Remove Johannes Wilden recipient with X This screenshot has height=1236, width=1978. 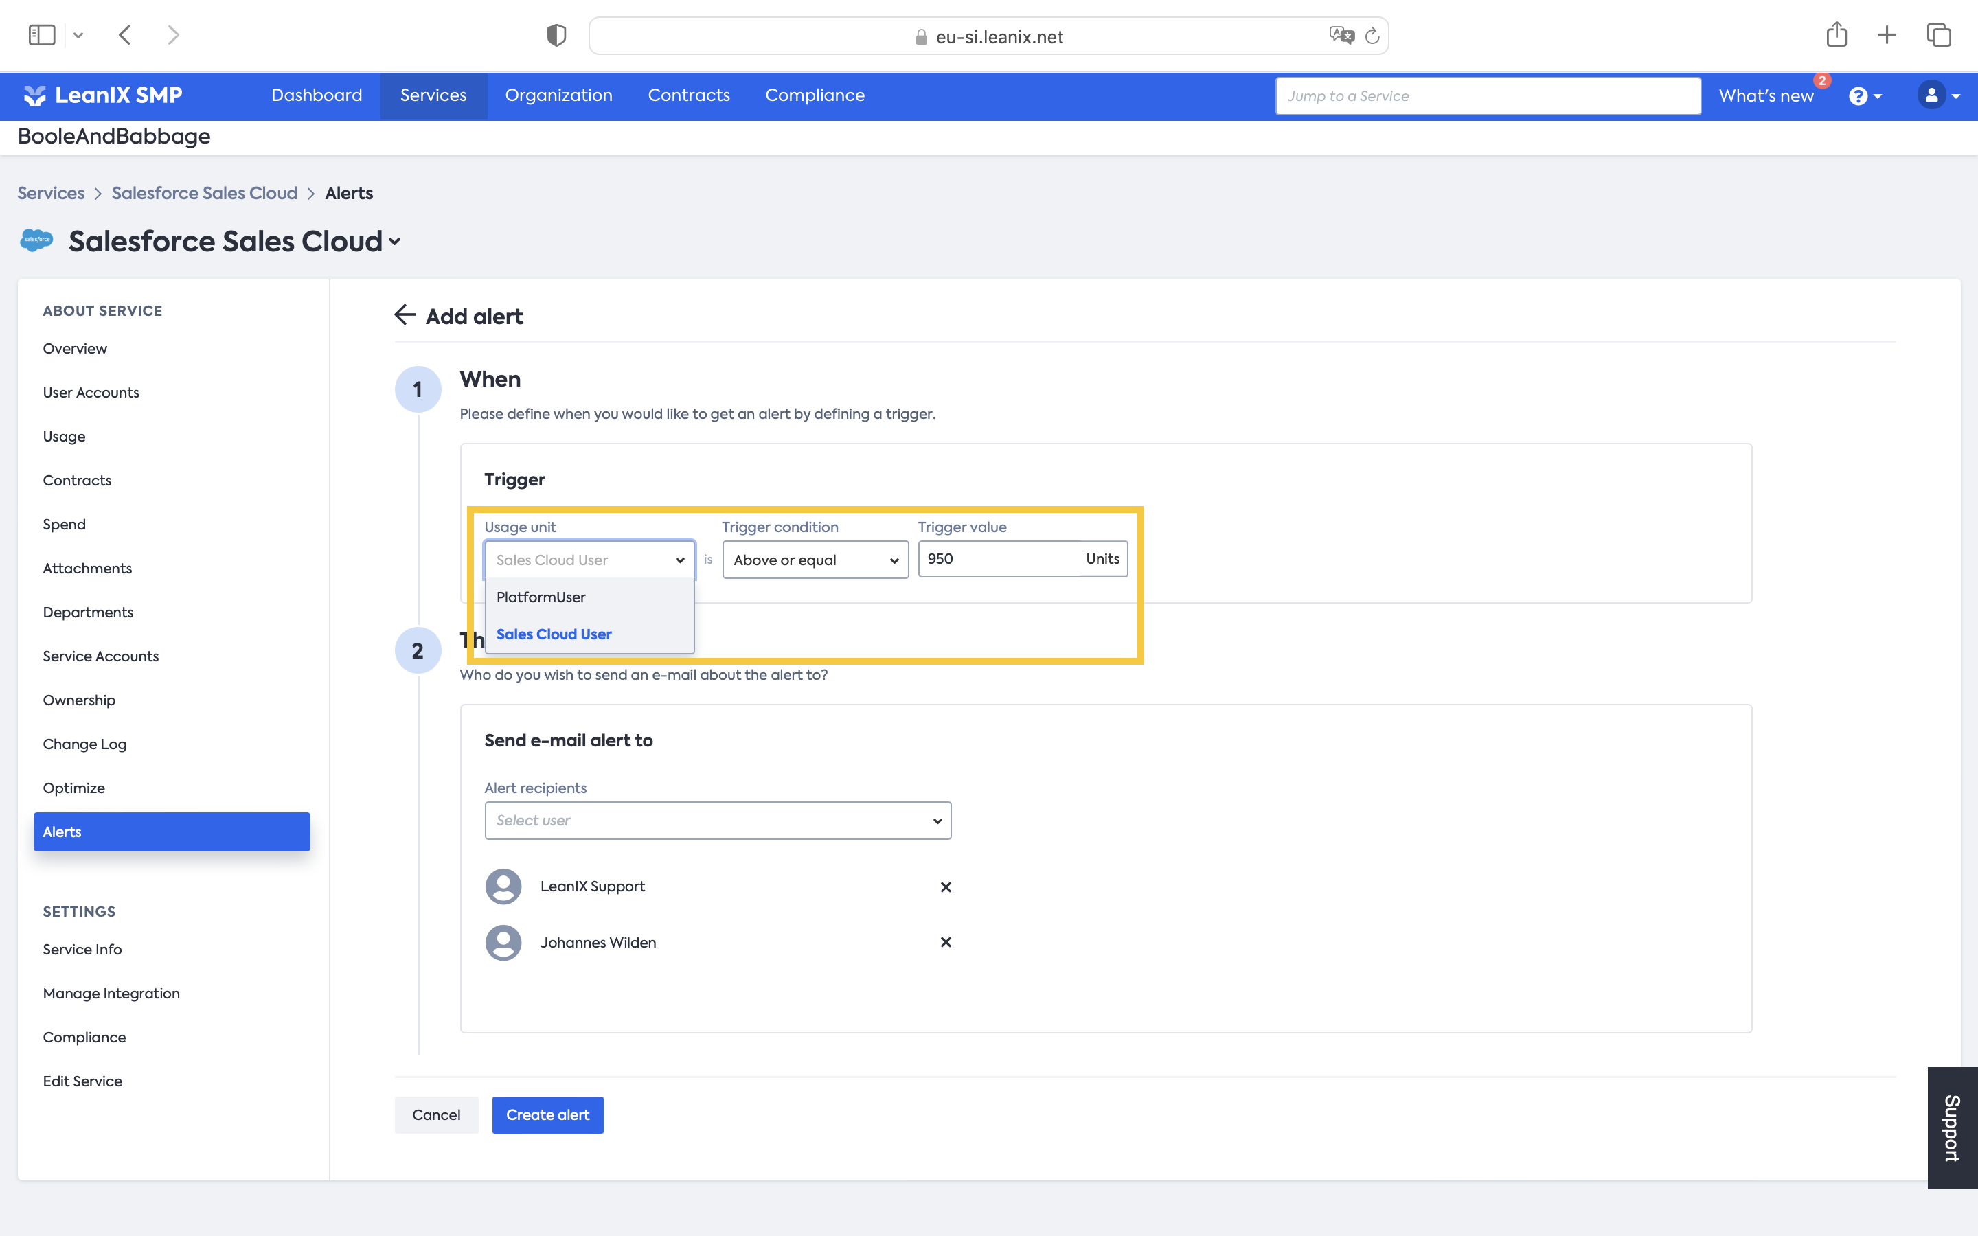coord(946,943)
